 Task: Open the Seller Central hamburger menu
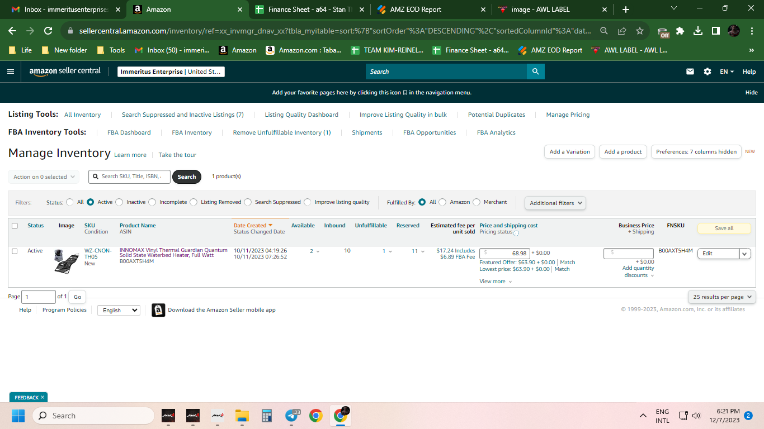10,71
